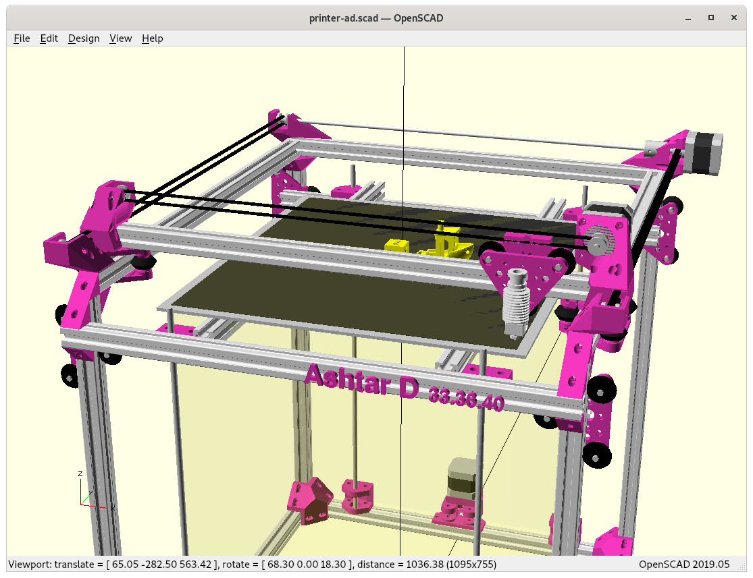Click the '33.36.40' text on the frame
The height and width of the screenshot is (578, 753).
[466, 399]
